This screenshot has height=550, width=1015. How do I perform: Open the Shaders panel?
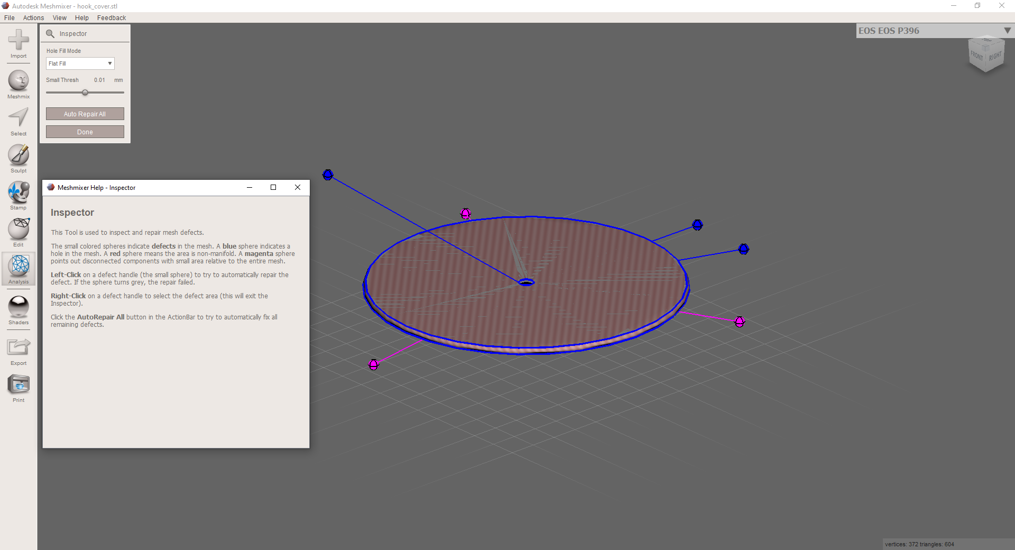(x=19, y=307)
